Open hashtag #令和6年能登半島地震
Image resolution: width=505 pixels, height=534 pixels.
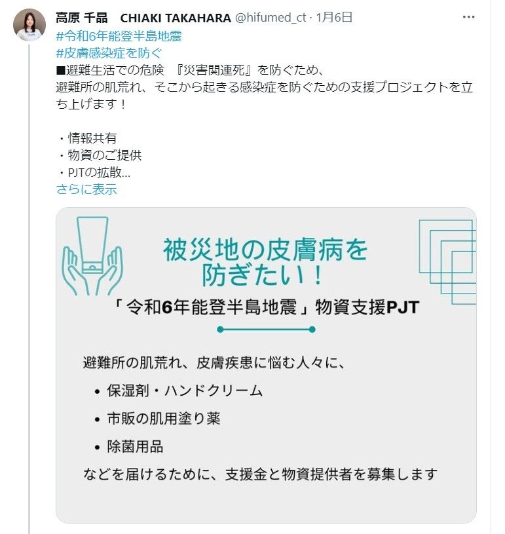point(119,36)
